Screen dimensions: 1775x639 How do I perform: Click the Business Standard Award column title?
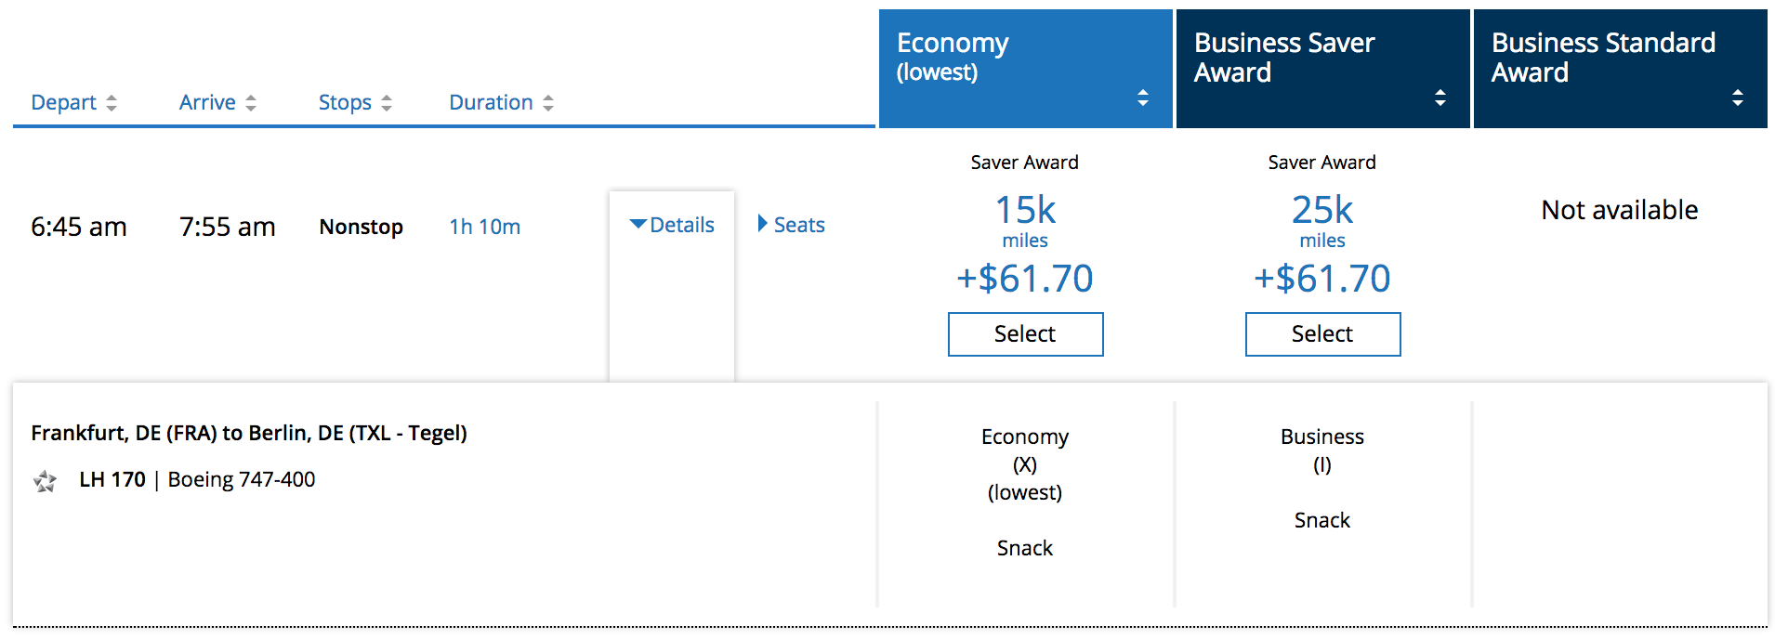[1602, 57]
